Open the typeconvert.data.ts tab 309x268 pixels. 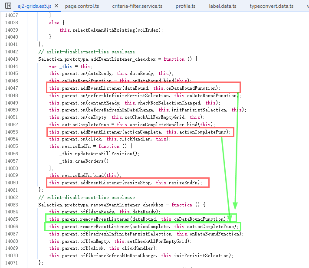272,6
